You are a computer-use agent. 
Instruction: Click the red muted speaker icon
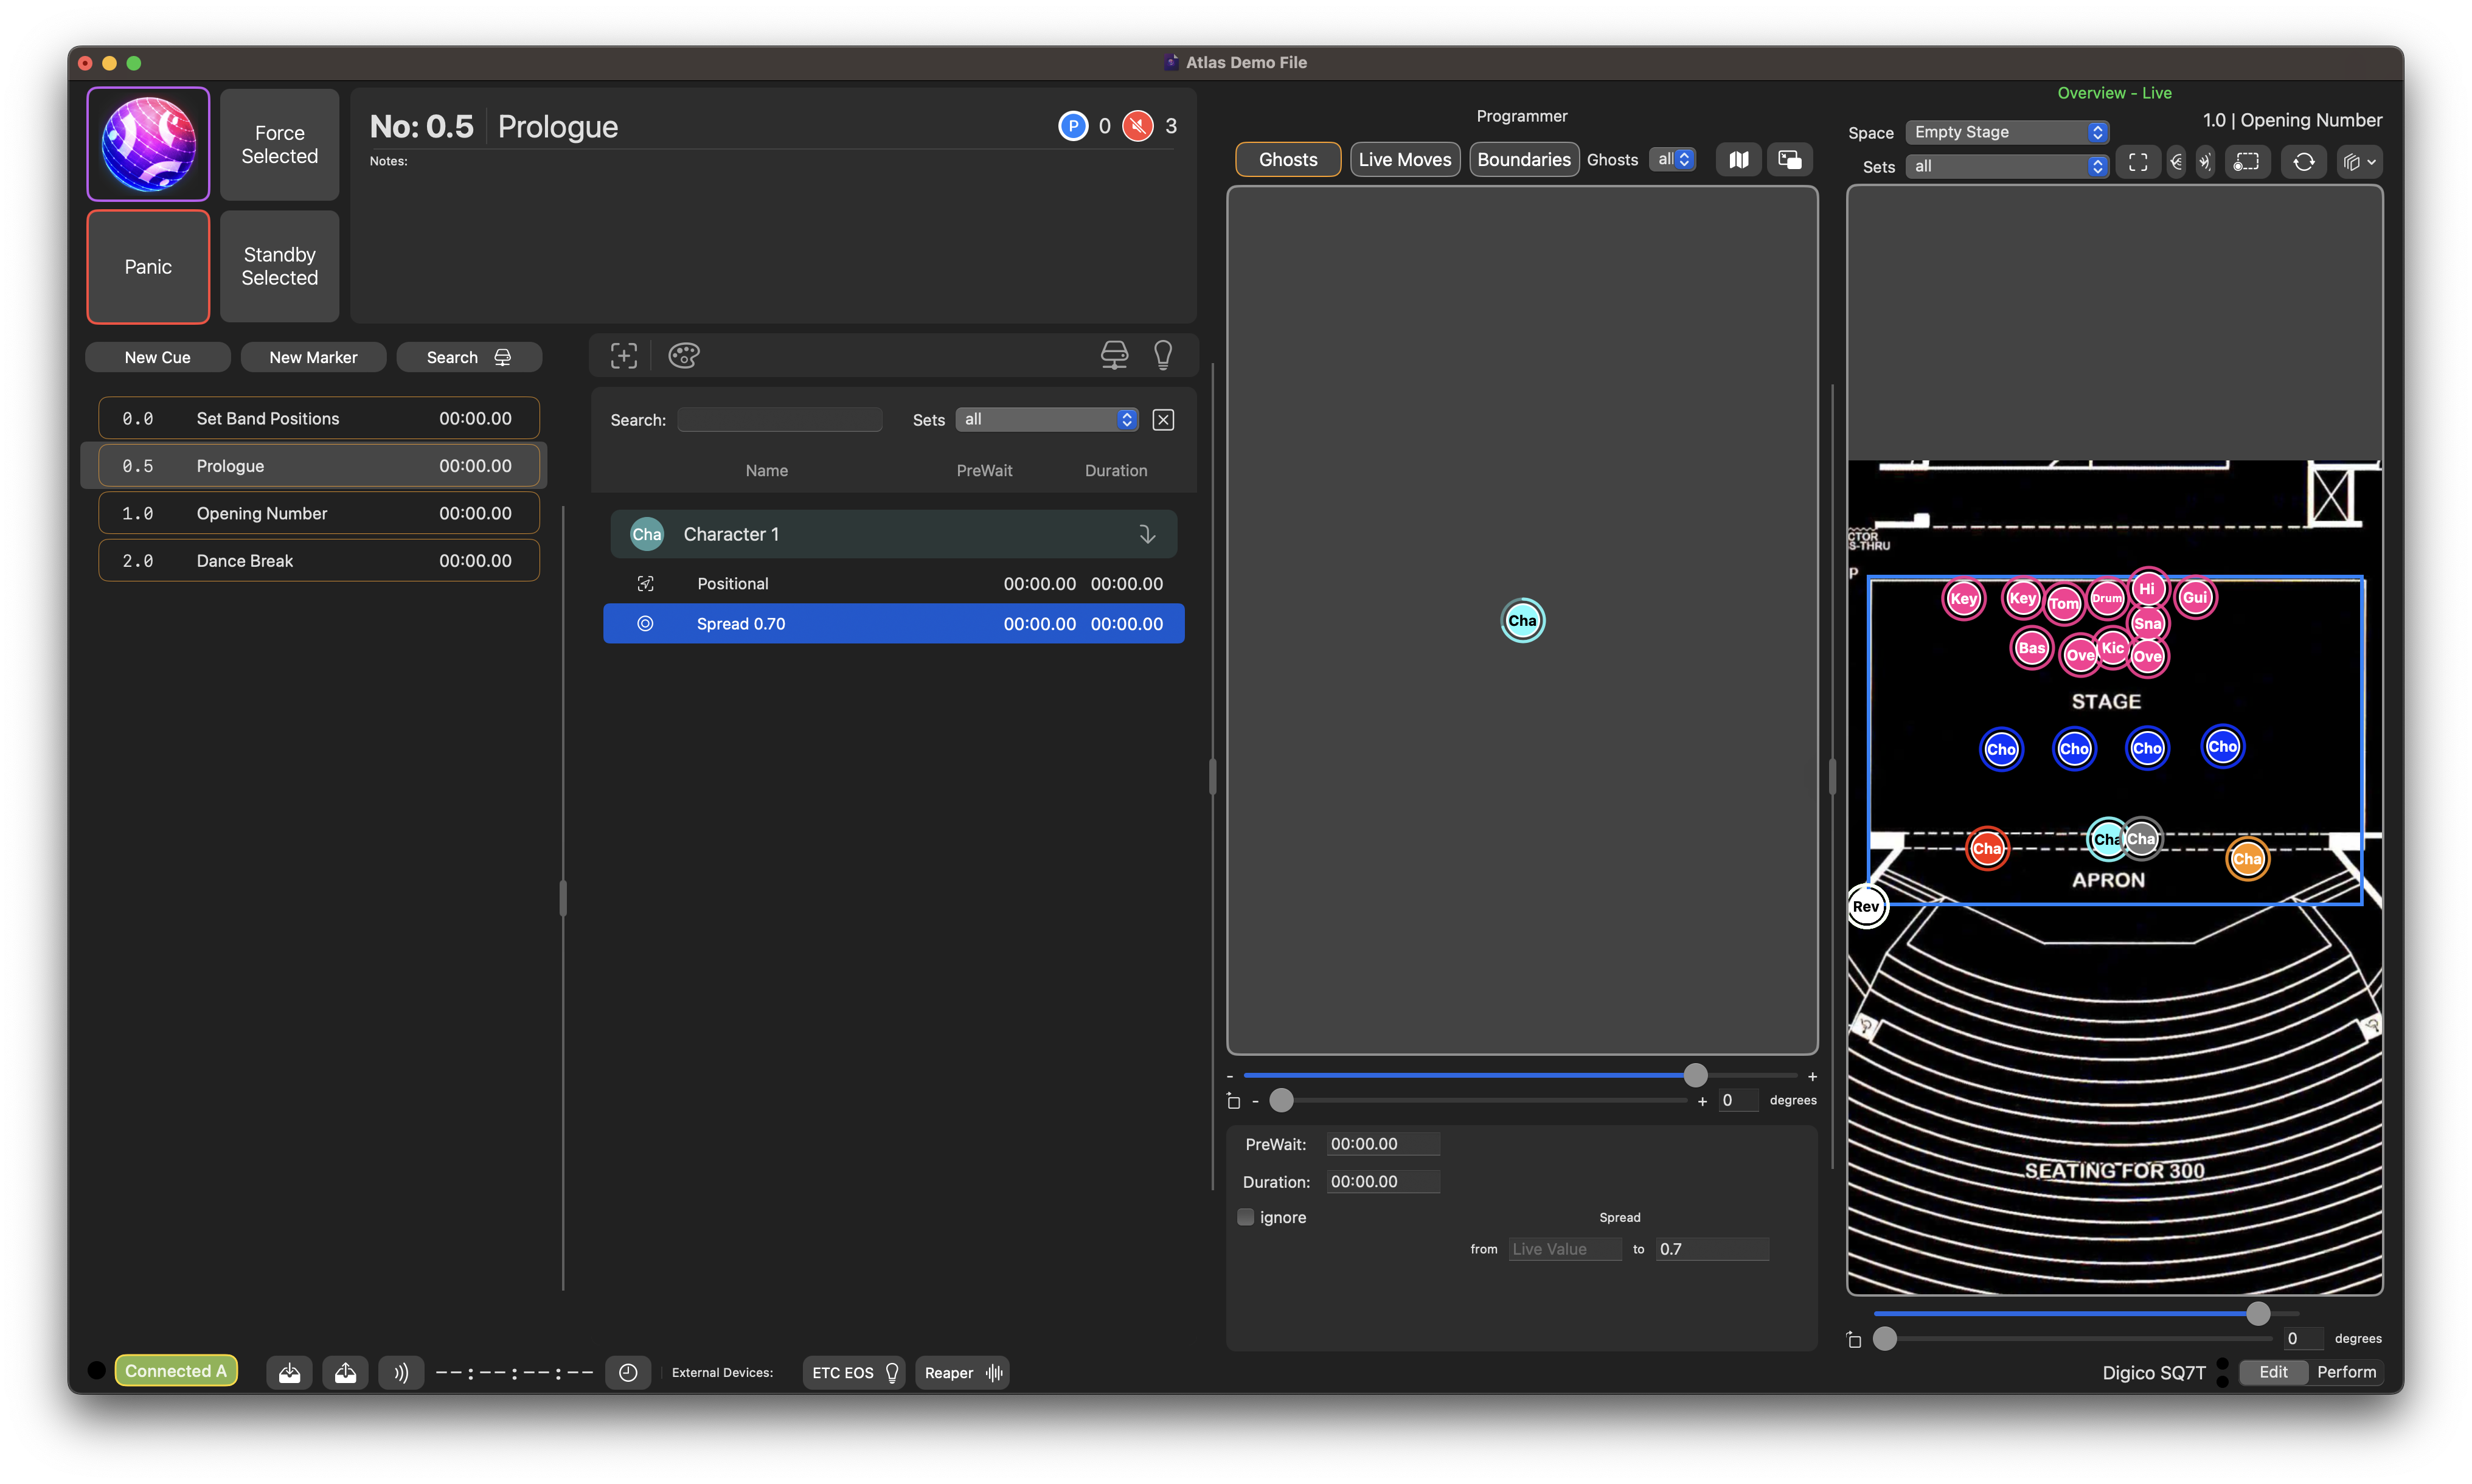click(1138, 126)
